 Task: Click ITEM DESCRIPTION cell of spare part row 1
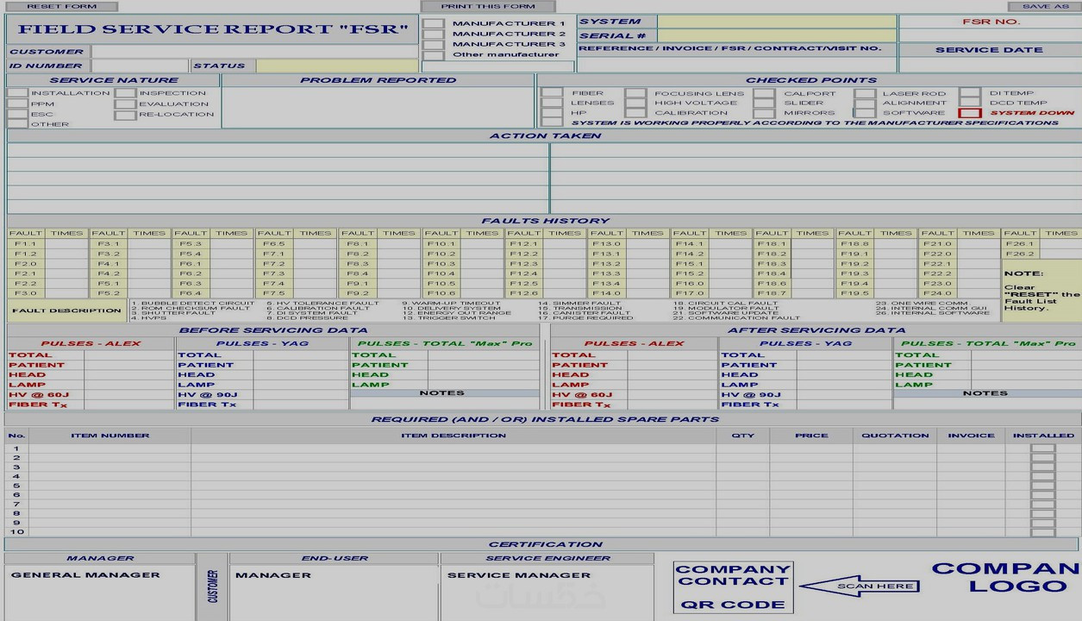[x=453, y=448]
